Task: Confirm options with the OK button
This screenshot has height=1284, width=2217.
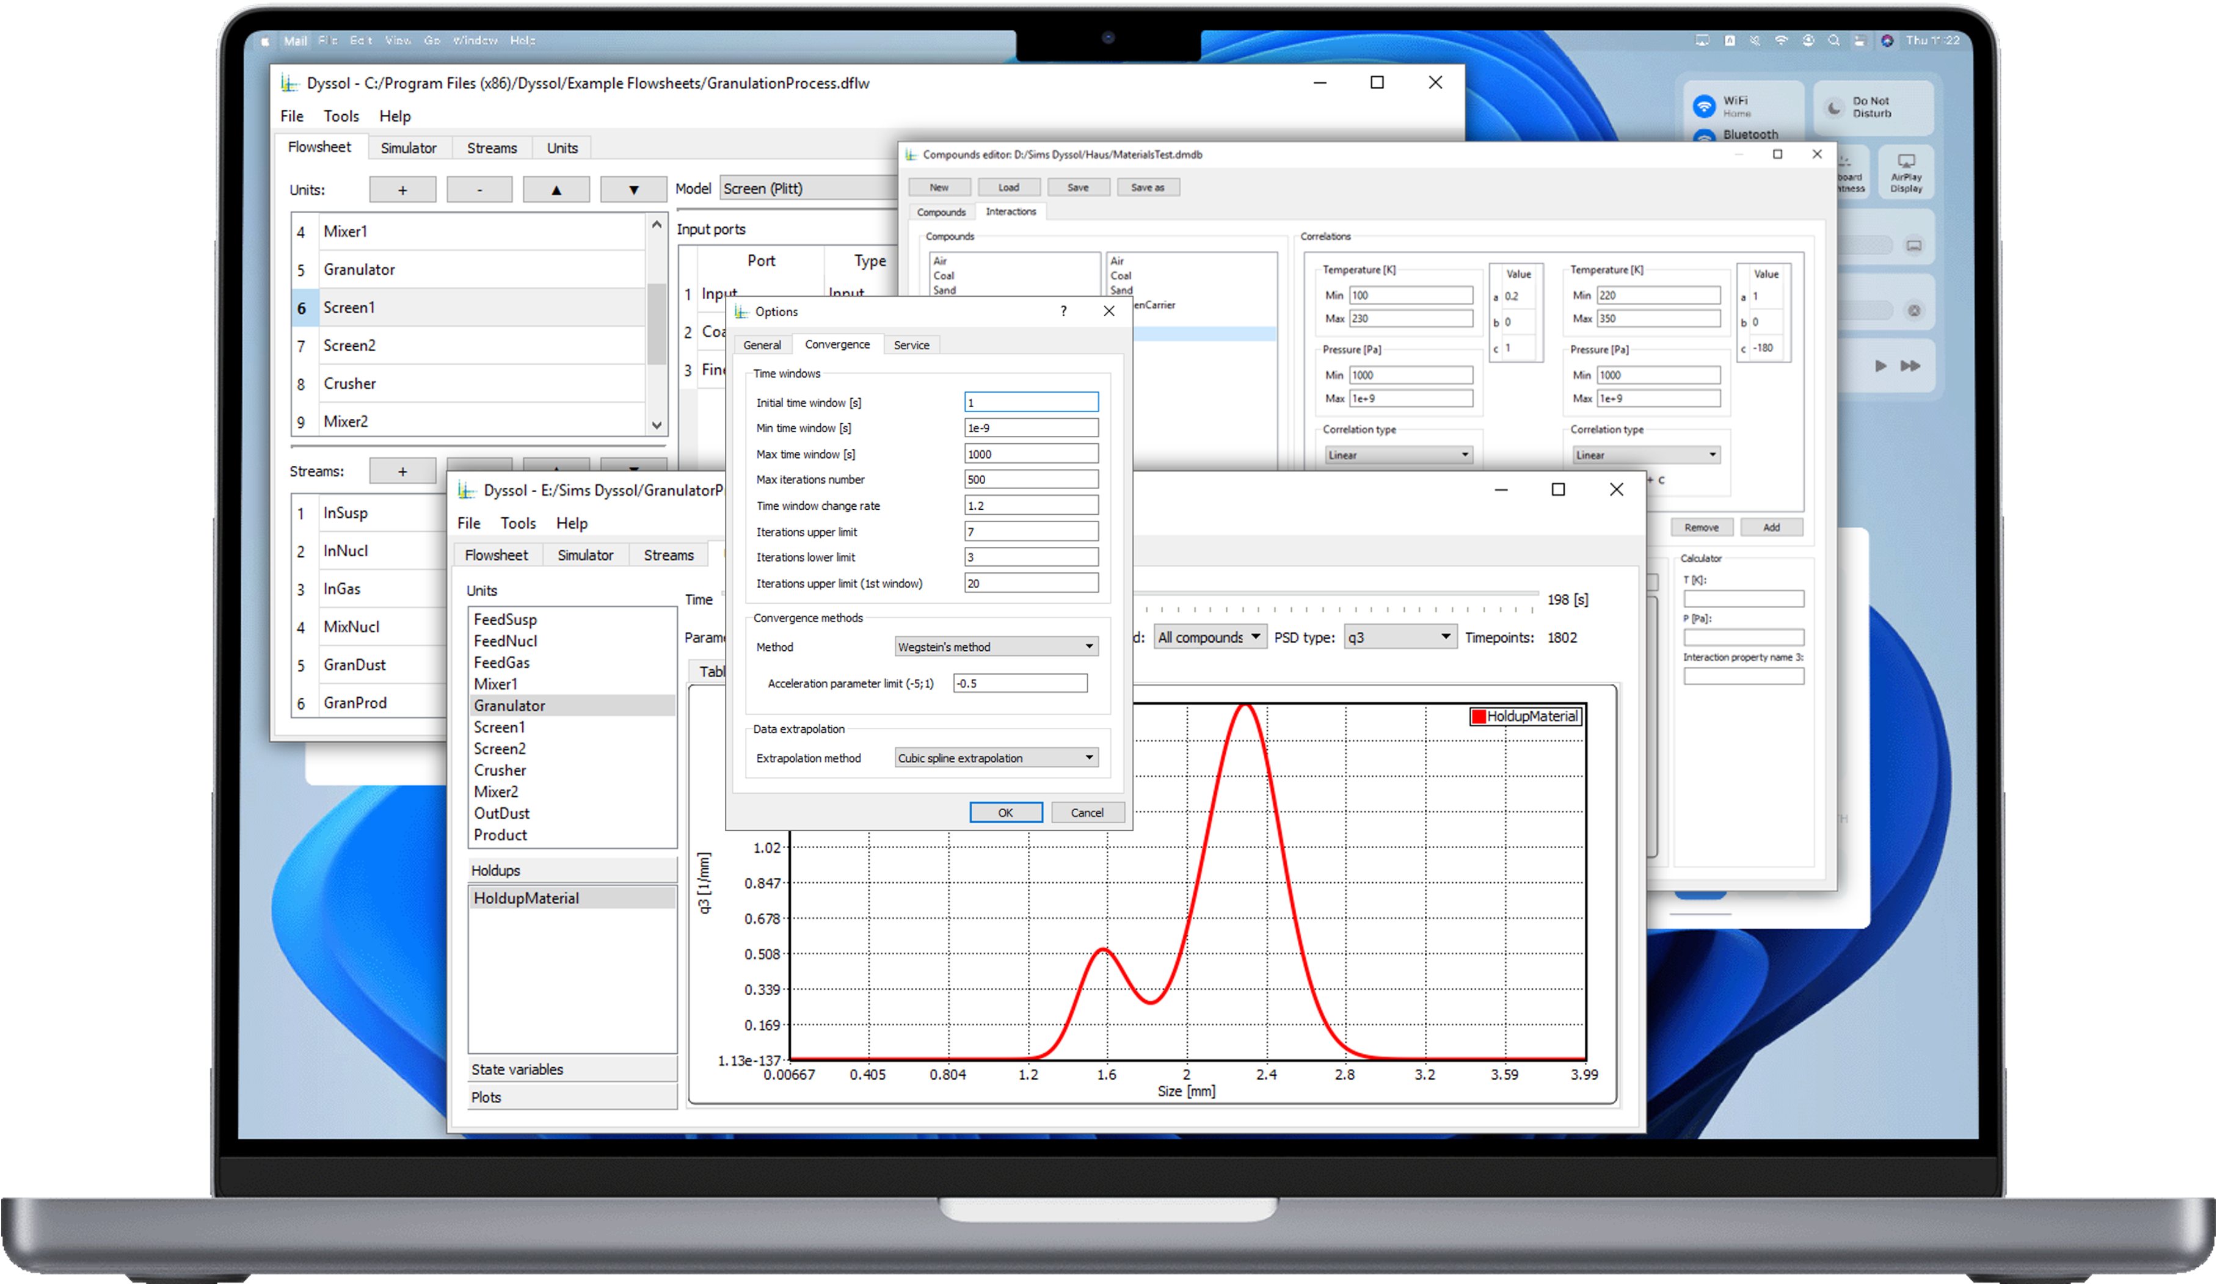Action: pyautogui.click(x=1005, y=811)
